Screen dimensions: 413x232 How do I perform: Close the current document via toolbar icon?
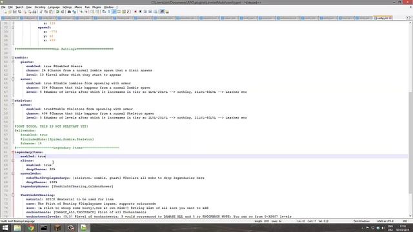[x=25, y=12]
